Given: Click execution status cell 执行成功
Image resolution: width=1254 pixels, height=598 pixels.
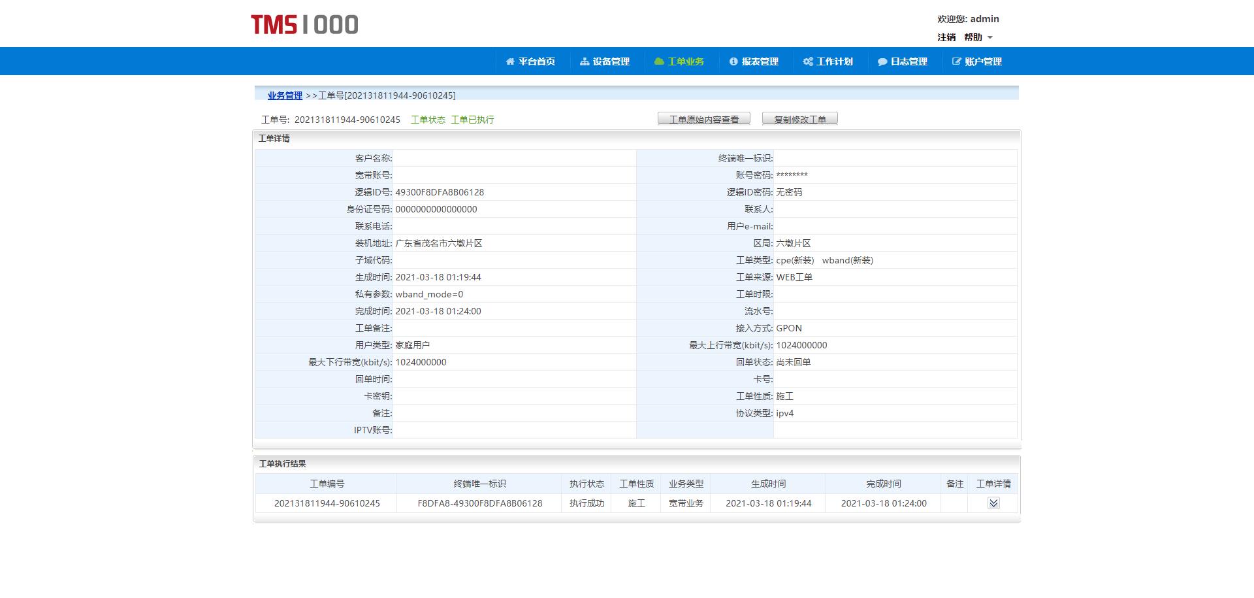Looking at the screenshot, I should click(587, 503).
